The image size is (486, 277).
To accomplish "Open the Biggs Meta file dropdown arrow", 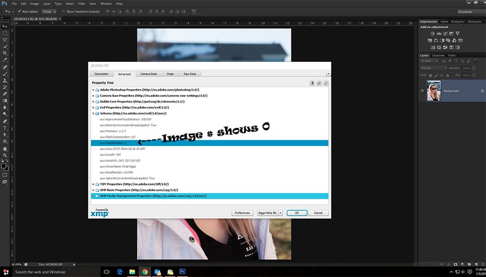I will [280, 213].
